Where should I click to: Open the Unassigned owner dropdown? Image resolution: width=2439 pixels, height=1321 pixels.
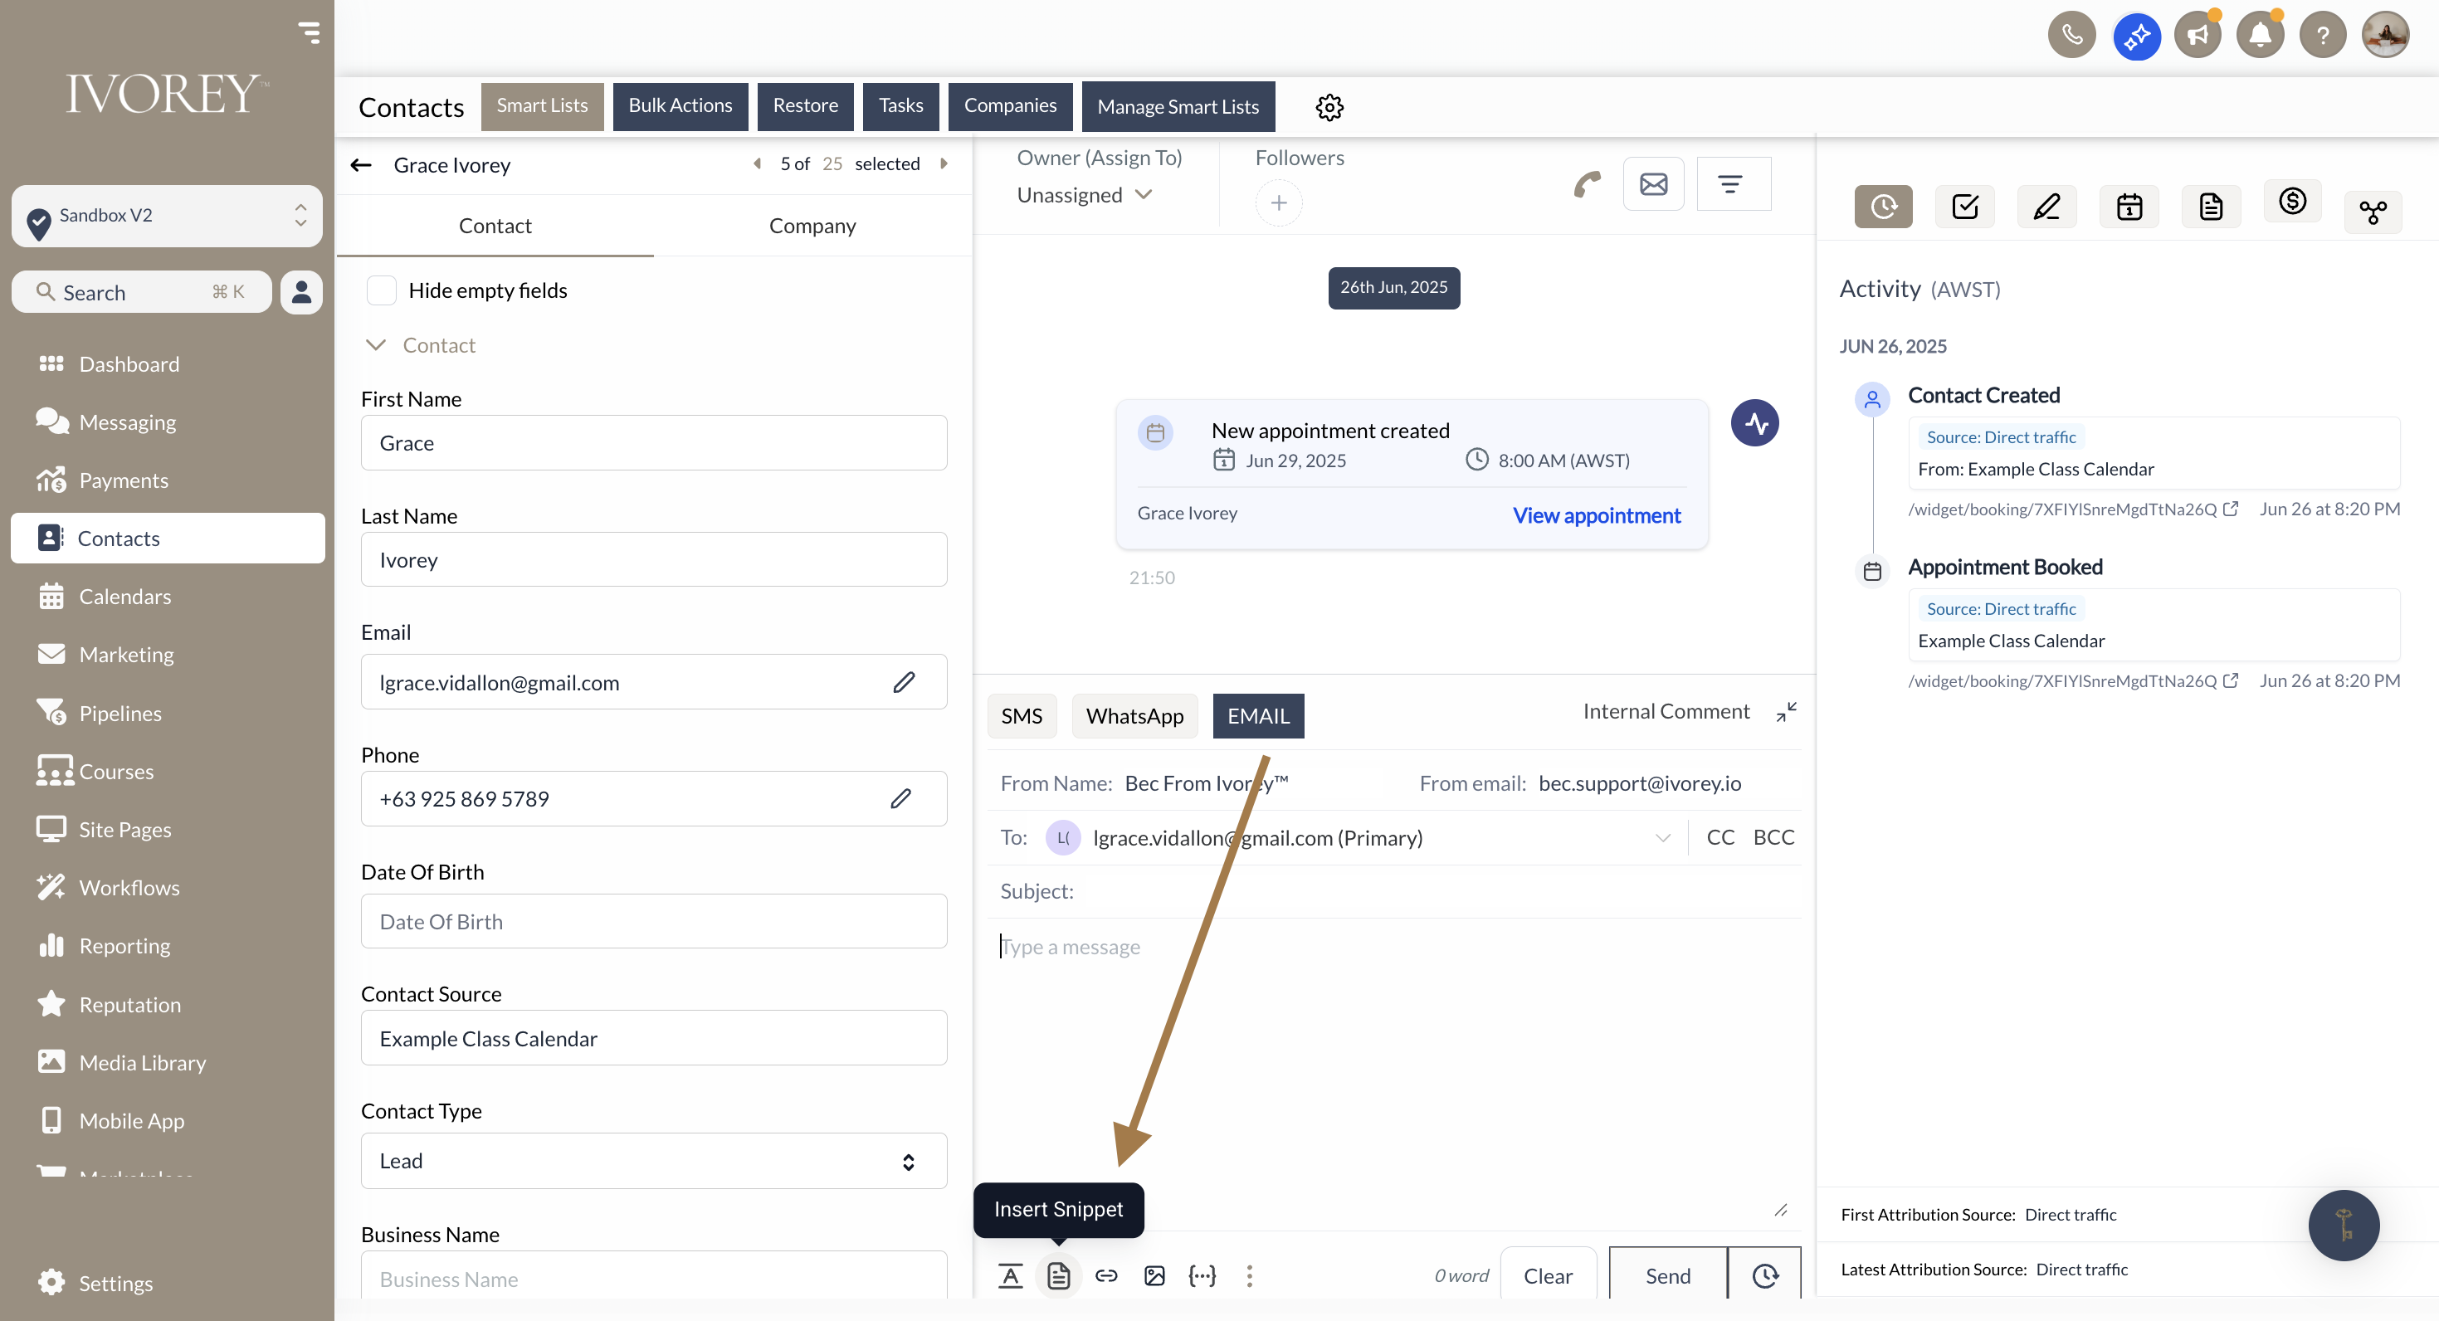tap(1084, 195)
